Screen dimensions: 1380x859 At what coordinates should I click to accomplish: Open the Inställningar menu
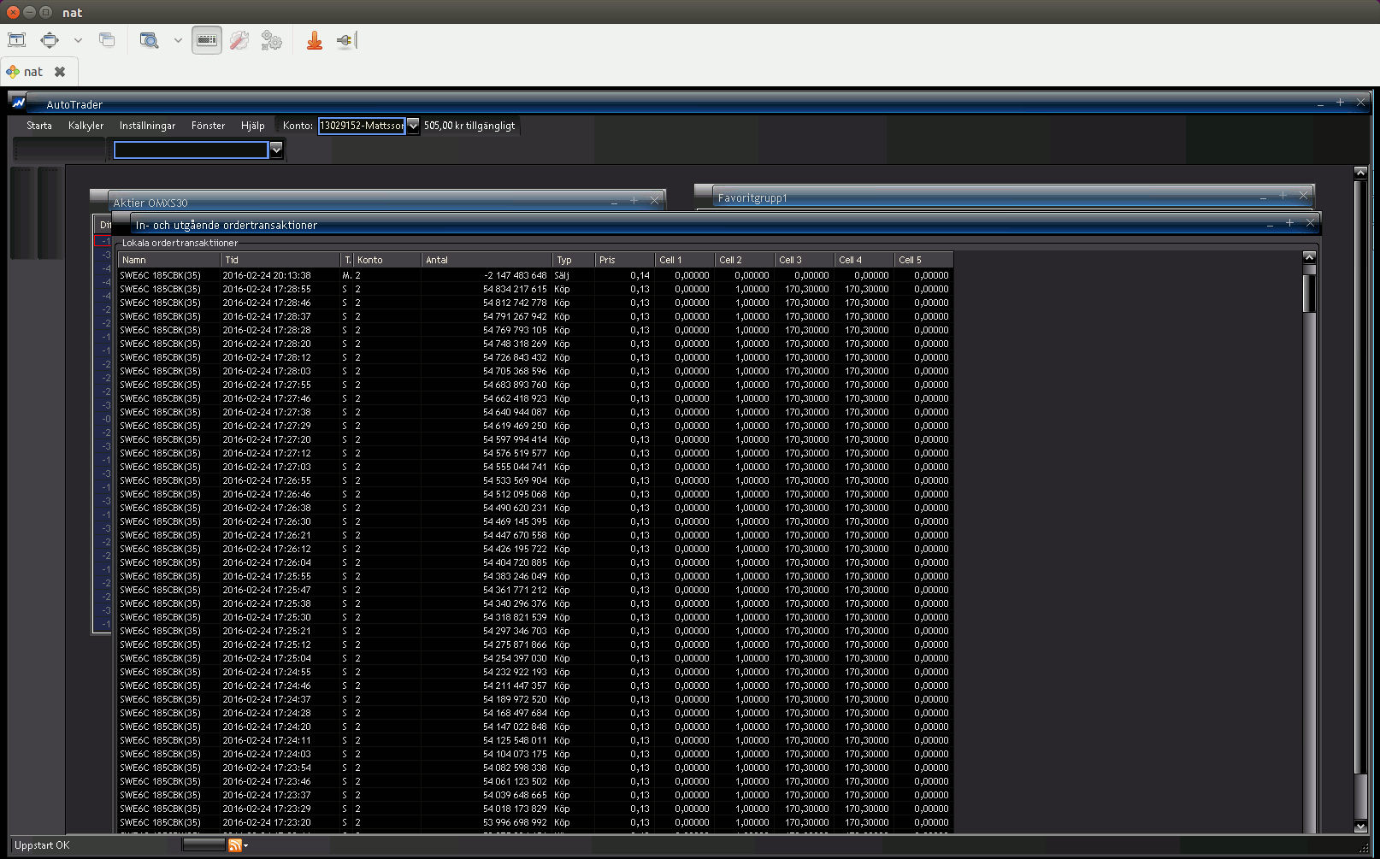pos(147,126)
